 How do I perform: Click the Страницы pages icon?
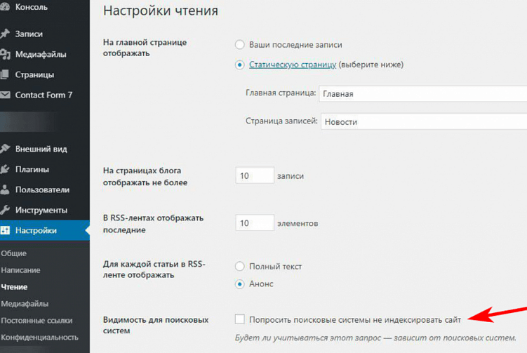(x=4, y=74)
